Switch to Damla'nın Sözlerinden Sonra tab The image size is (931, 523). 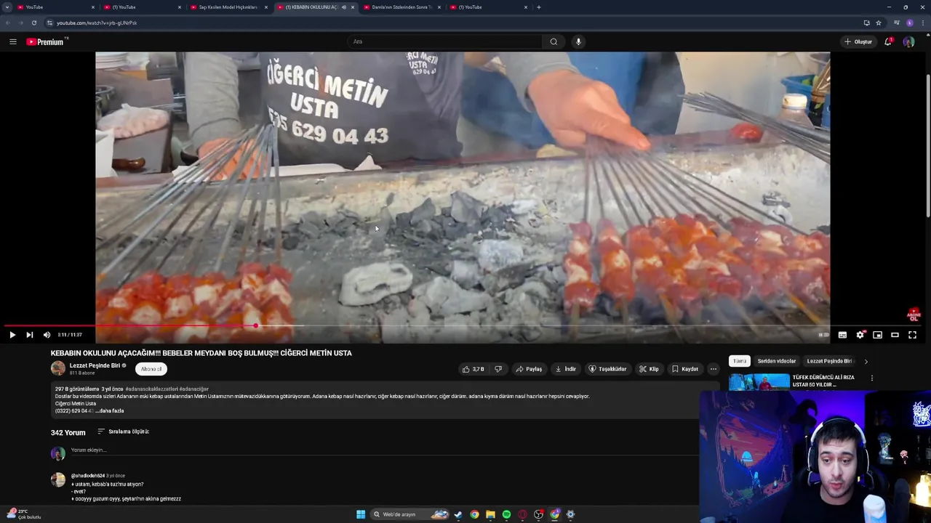[401, 7]
